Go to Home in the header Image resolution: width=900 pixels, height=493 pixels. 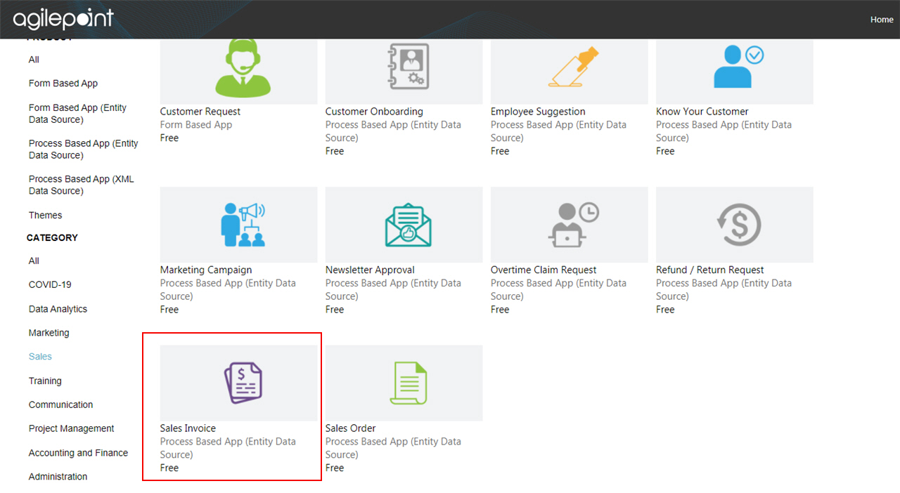pyautogui.click(x=882, y=20)
